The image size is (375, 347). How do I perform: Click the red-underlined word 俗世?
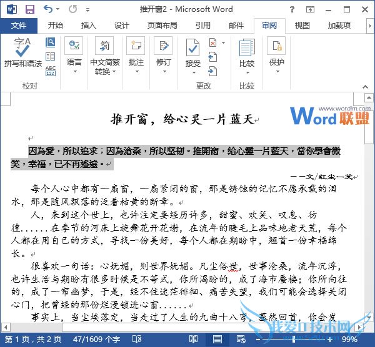point(229,266)
